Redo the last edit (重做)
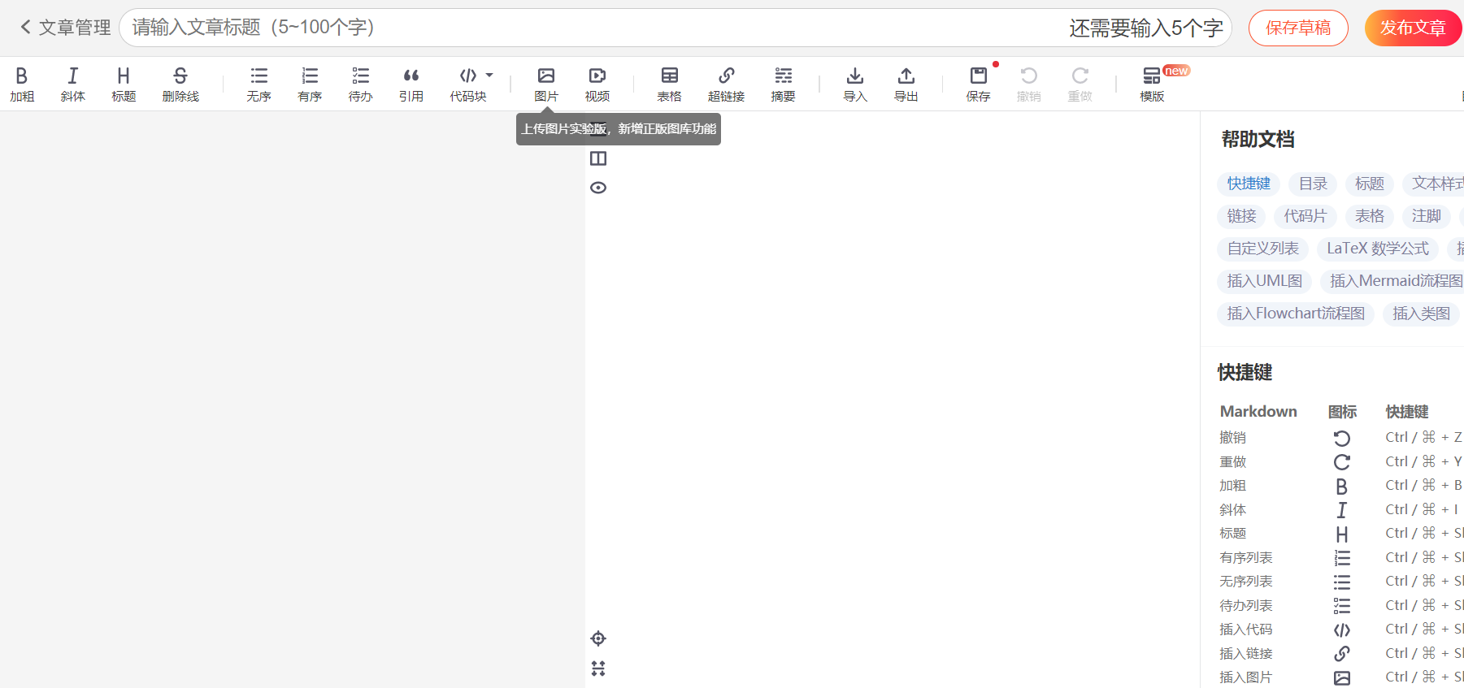This screenshot has height=688, width=1464. tap(1080, 84)
